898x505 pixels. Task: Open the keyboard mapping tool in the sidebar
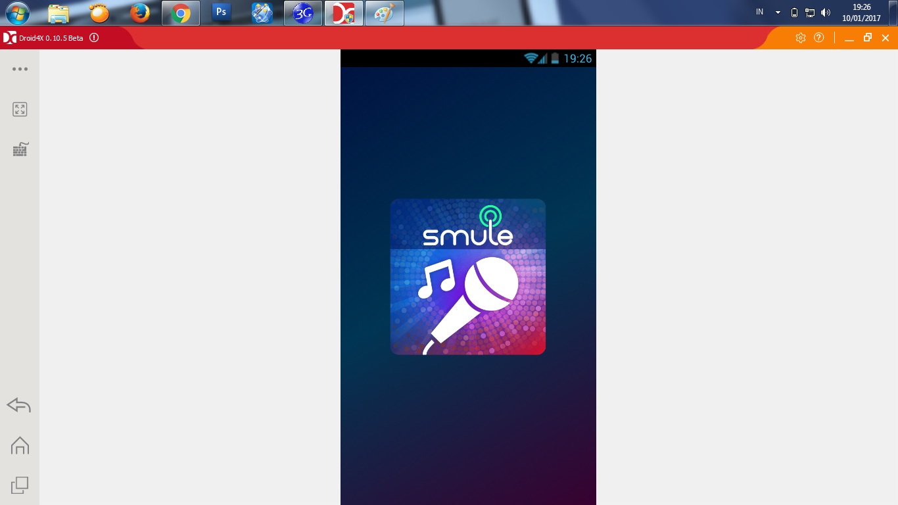20,149
